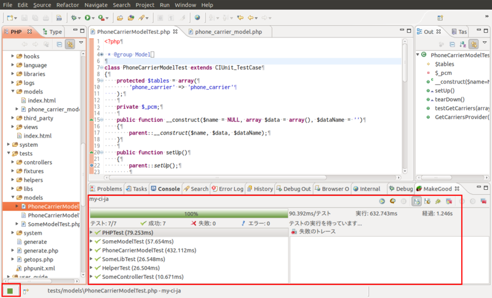Image resolution: width=492 pixels, height=298 pixels.
Task: Click the MakeGood show-failures stack icon
Action: pos(449,201)
